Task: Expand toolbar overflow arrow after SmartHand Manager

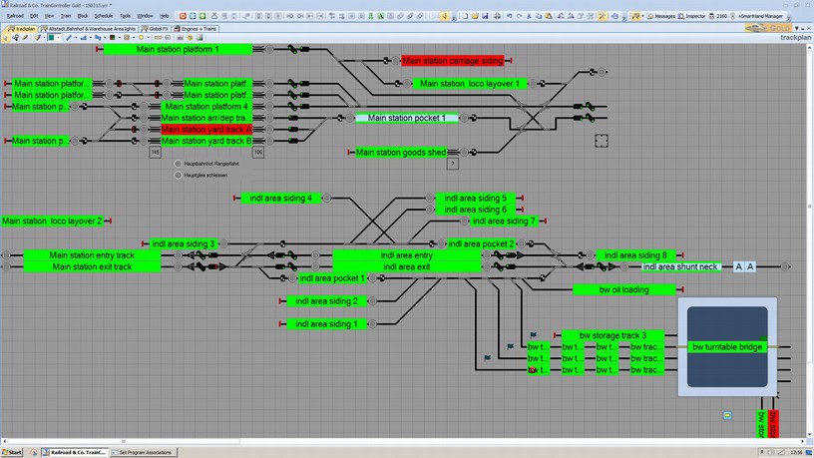Action: pyautogui.click(x=788, y=18)
